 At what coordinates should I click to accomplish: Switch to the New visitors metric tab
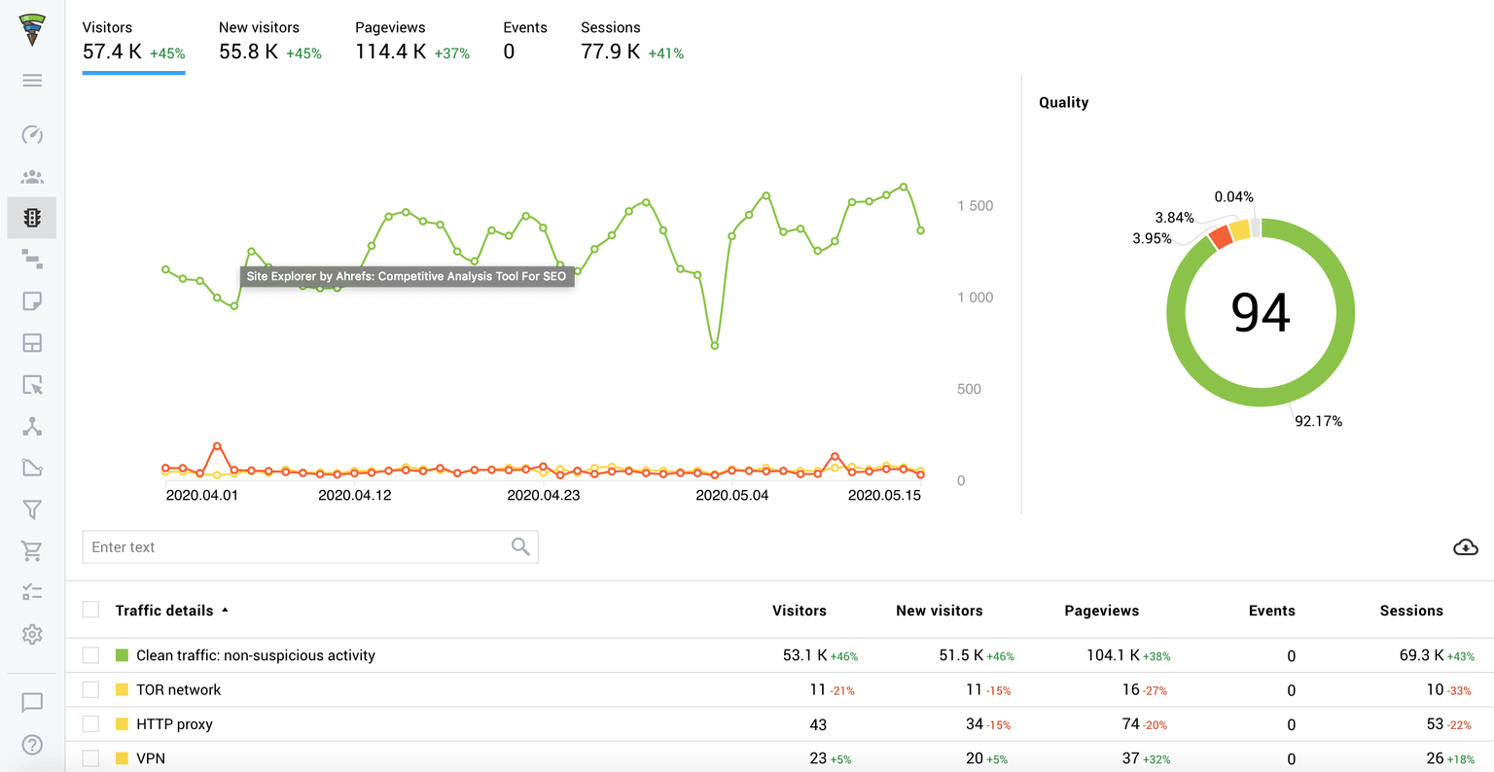pyautogui.click(x=269, y=41)
